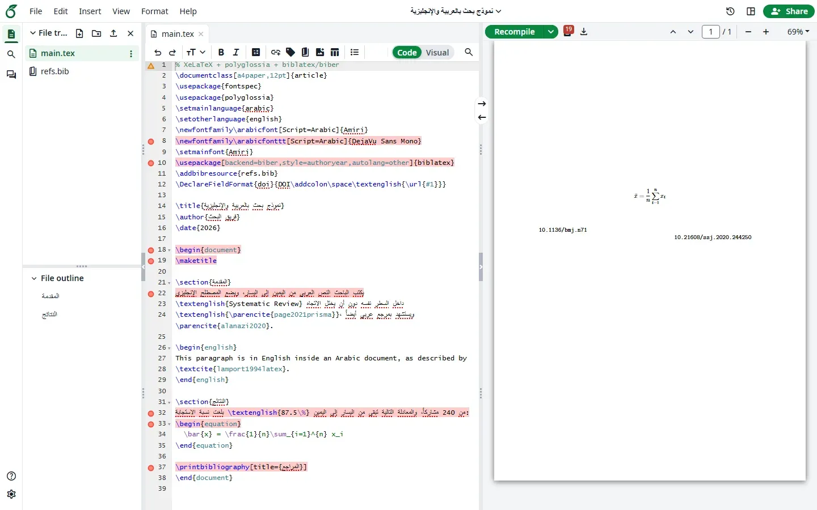Create a new file in the file tree
The image size is (817, 510).
79,33
